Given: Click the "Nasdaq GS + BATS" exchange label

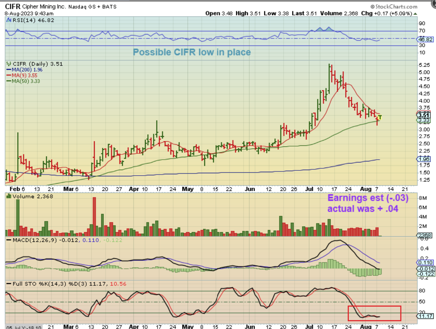Looking at the screenshot, I should click(x=92, y=7).
